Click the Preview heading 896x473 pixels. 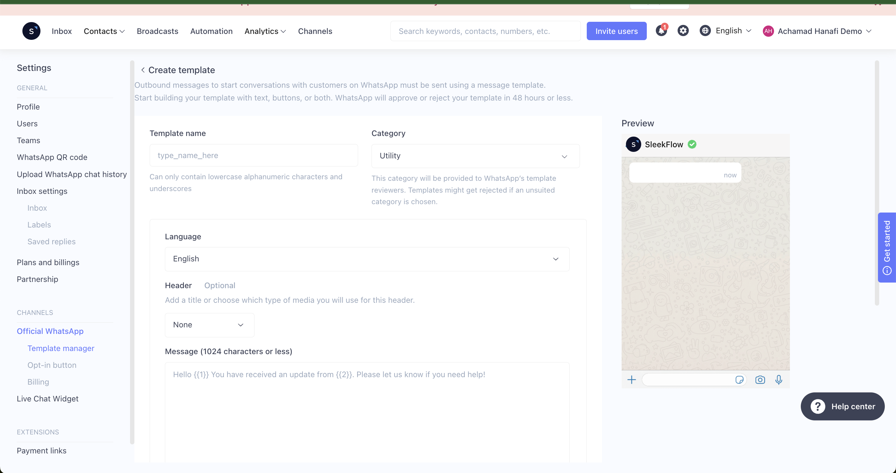click(637, 123)
